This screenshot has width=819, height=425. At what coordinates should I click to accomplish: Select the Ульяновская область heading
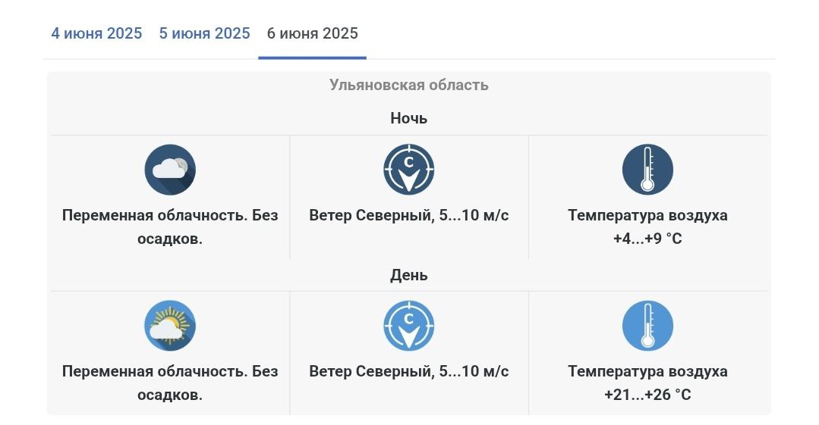click(x=409, y=85)
